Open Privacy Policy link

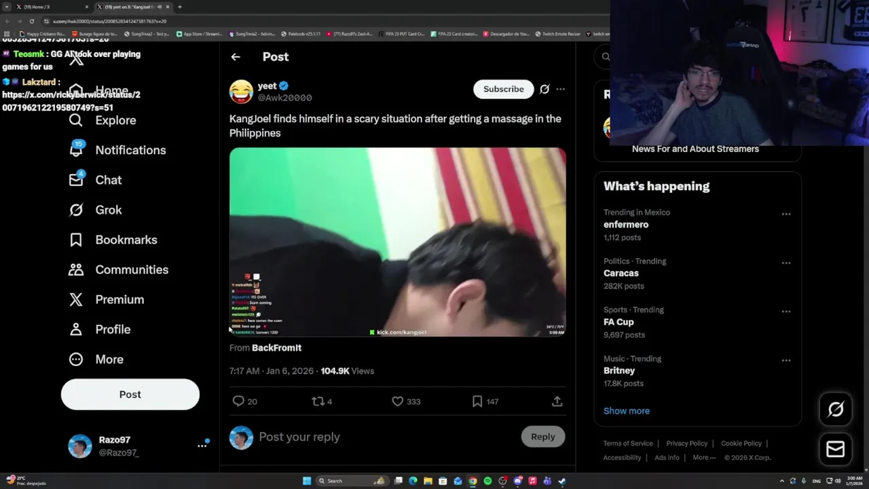click(x=687, y=443)
